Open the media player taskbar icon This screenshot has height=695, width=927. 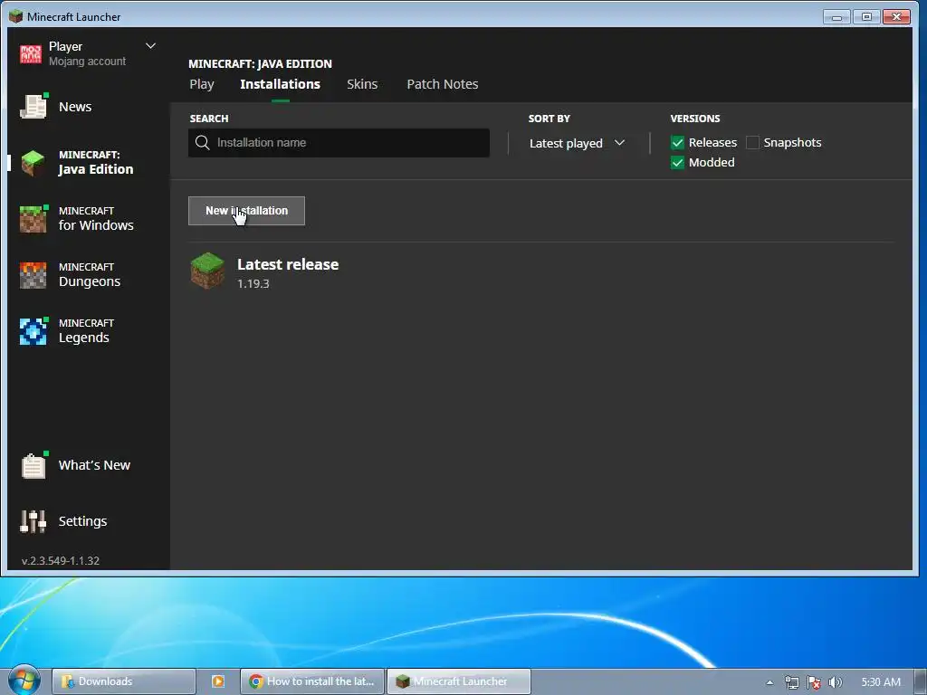[x=217, y=681]
